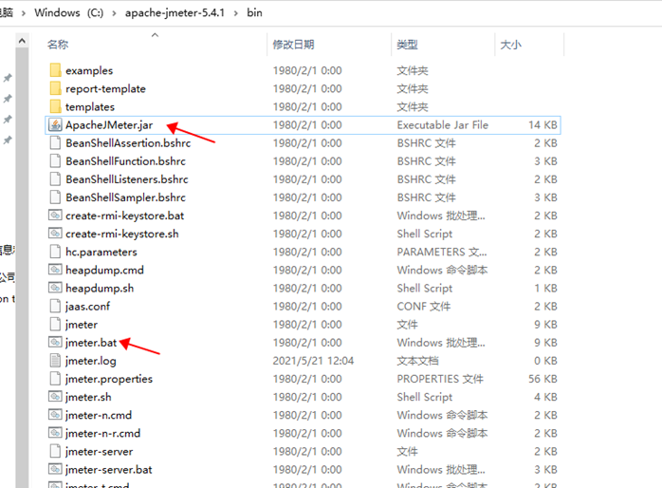Viewport: 662px width, 488px height.
Task: Click the 2021/5/21 12:04 date cell
Action: (x=313, y=361)
